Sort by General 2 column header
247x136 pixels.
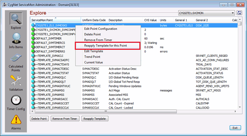212,20
